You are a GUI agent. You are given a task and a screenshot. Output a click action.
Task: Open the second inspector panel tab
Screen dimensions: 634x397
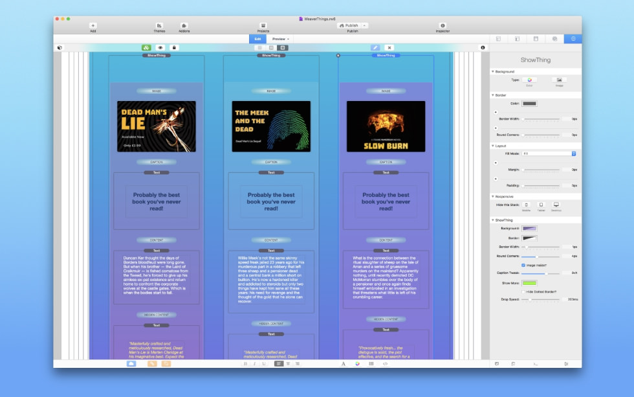tap(517, 39)
